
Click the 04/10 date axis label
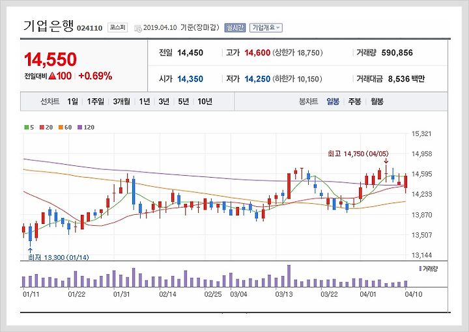tap(414, 294)
